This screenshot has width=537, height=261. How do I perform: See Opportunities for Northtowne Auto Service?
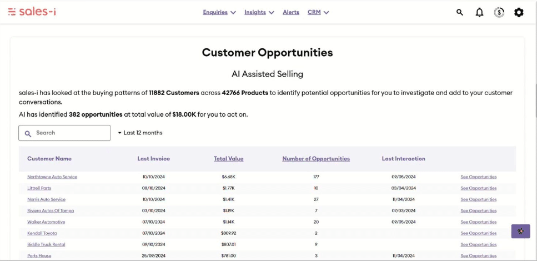(479, 177)
